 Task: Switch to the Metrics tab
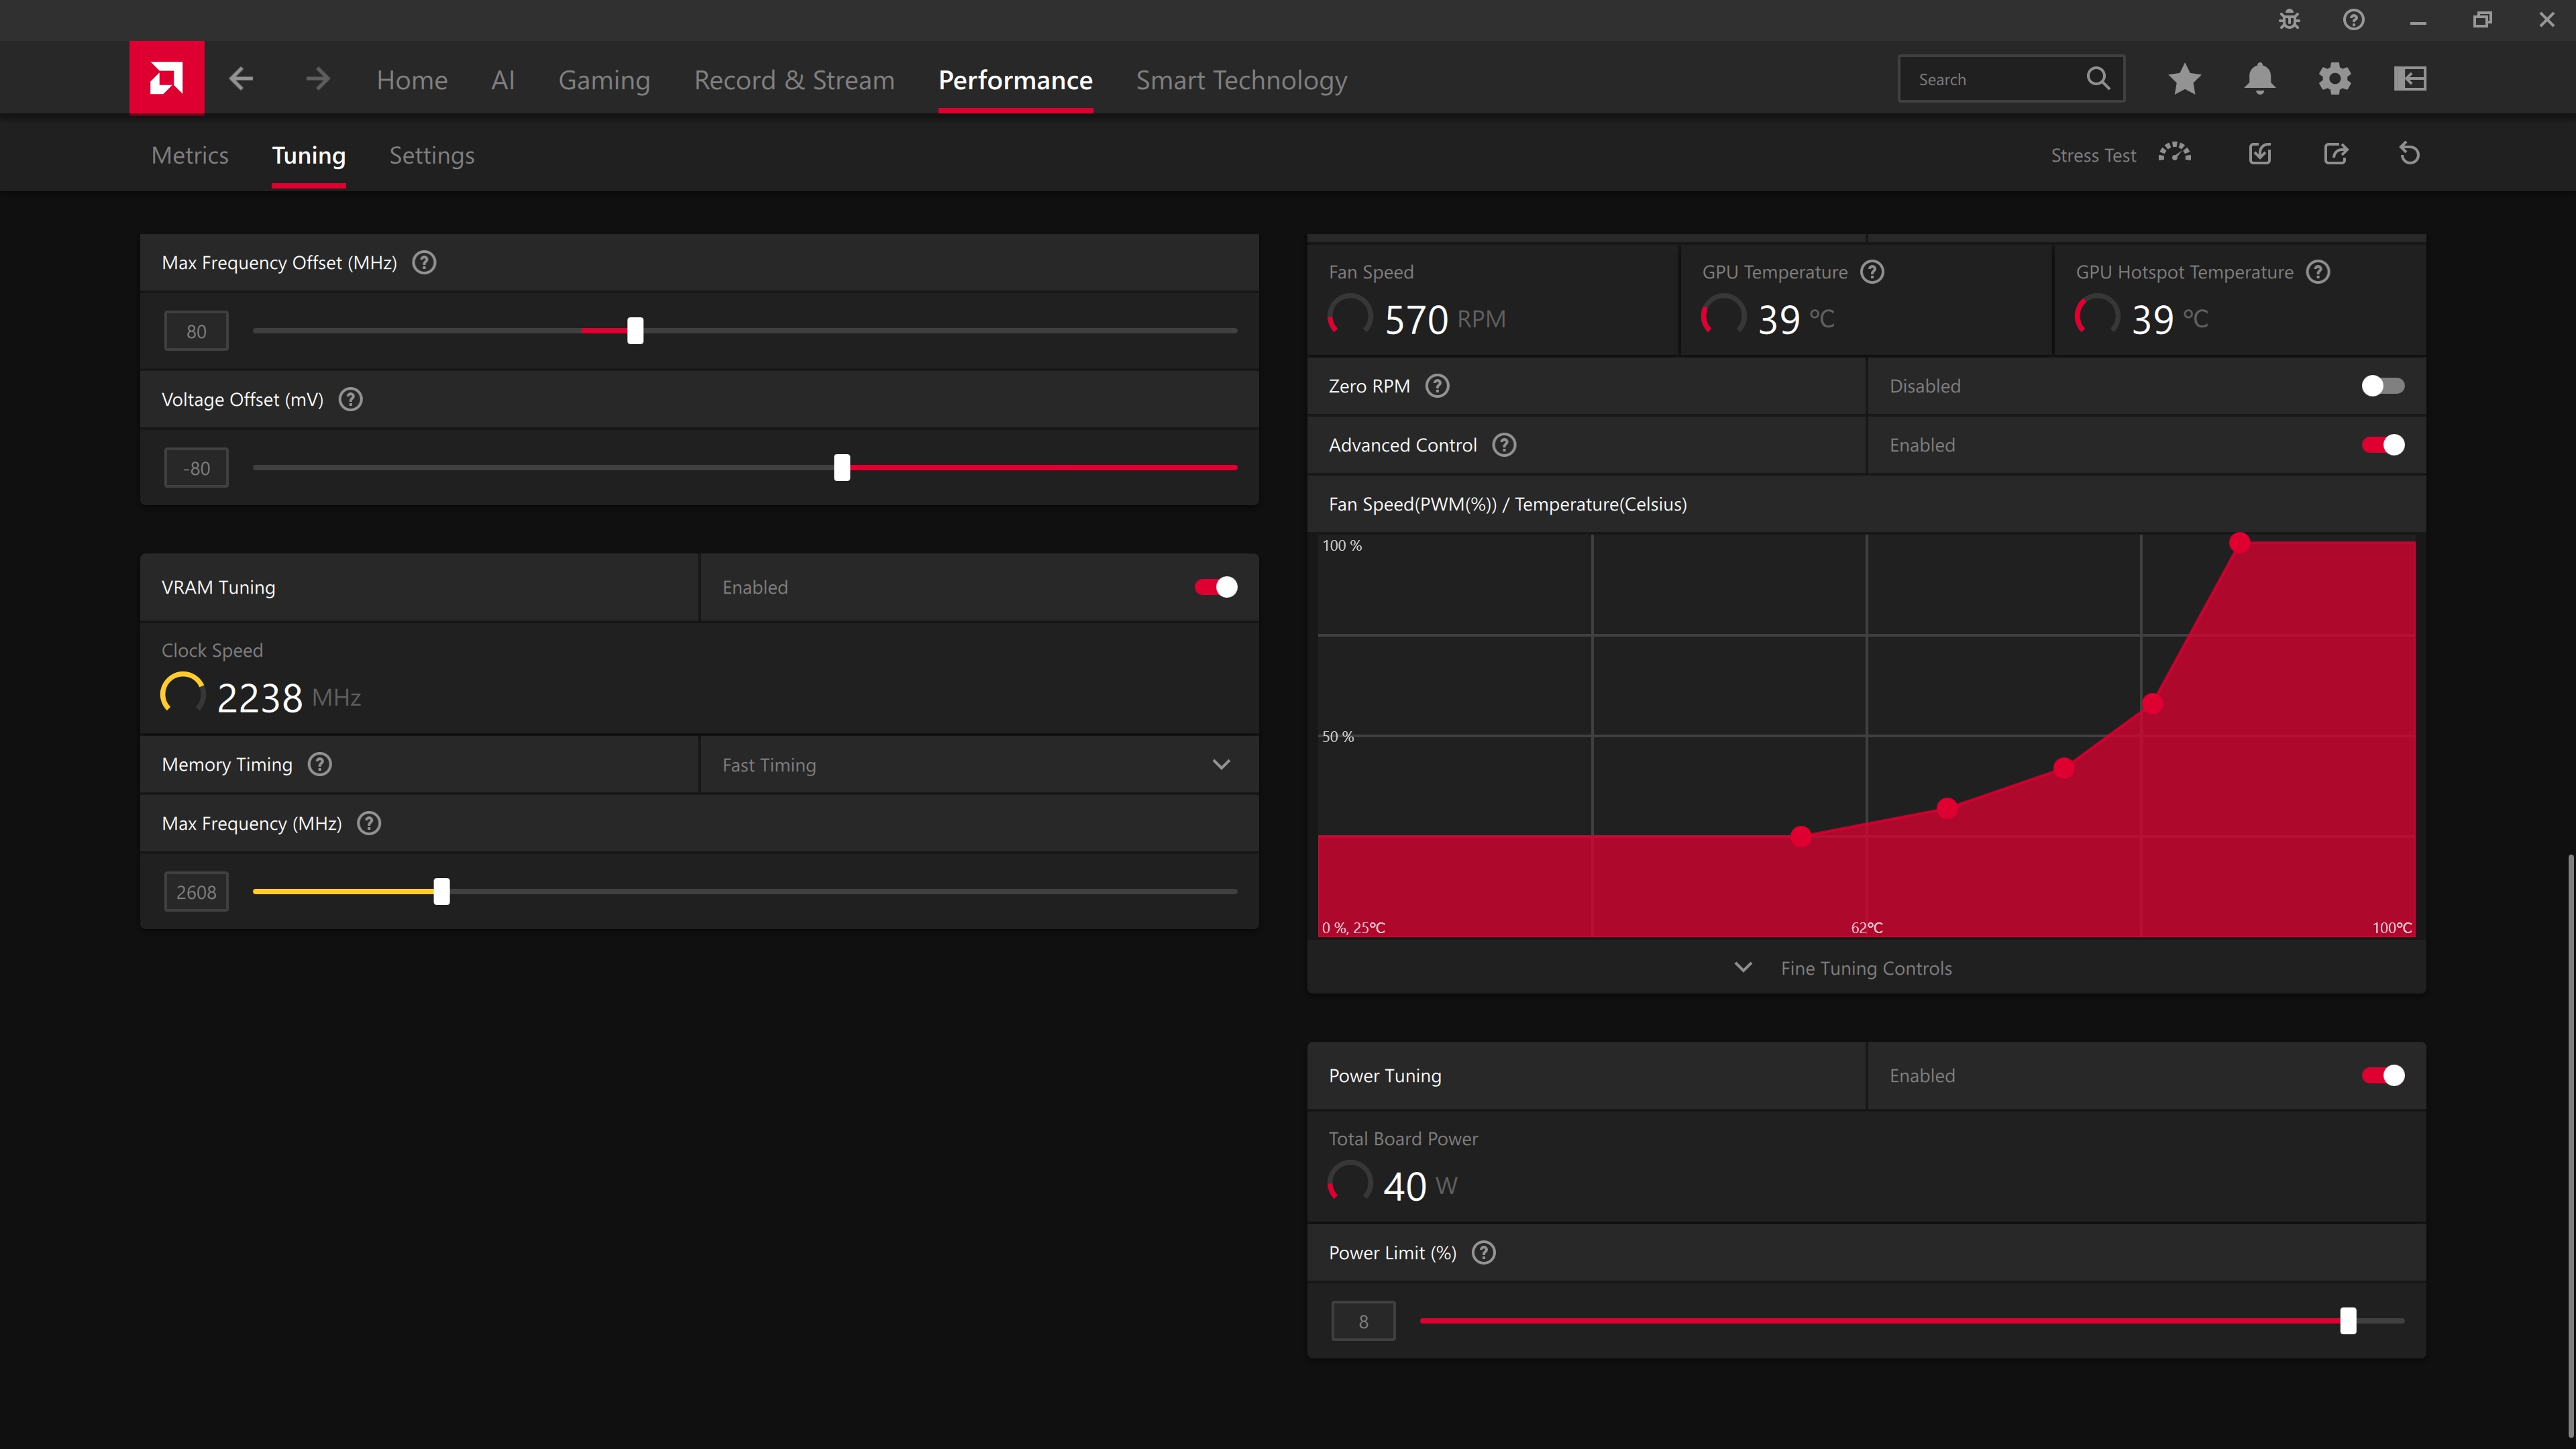[x=190, y=155]
